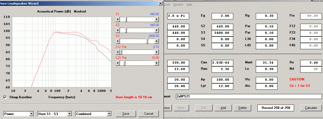
Task: Click the Delete record button
Action: [242, 108]
